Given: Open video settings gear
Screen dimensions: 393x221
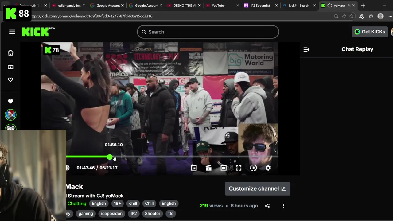Looking at the screenshot, I should click(x=268, y=168).
